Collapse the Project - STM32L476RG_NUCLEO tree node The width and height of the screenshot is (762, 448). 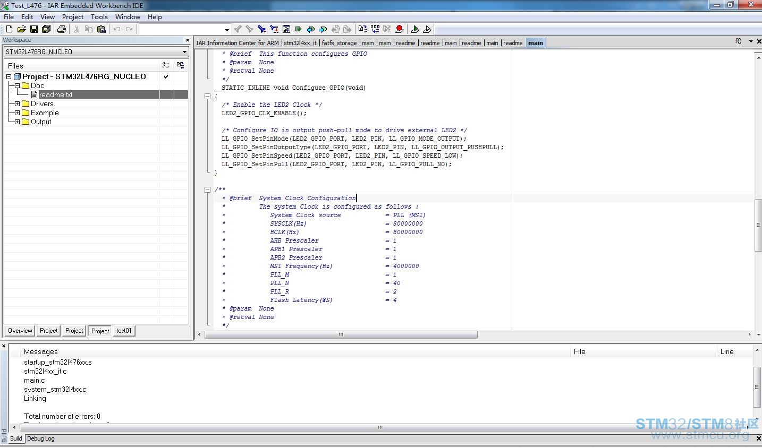pos(9,76)
